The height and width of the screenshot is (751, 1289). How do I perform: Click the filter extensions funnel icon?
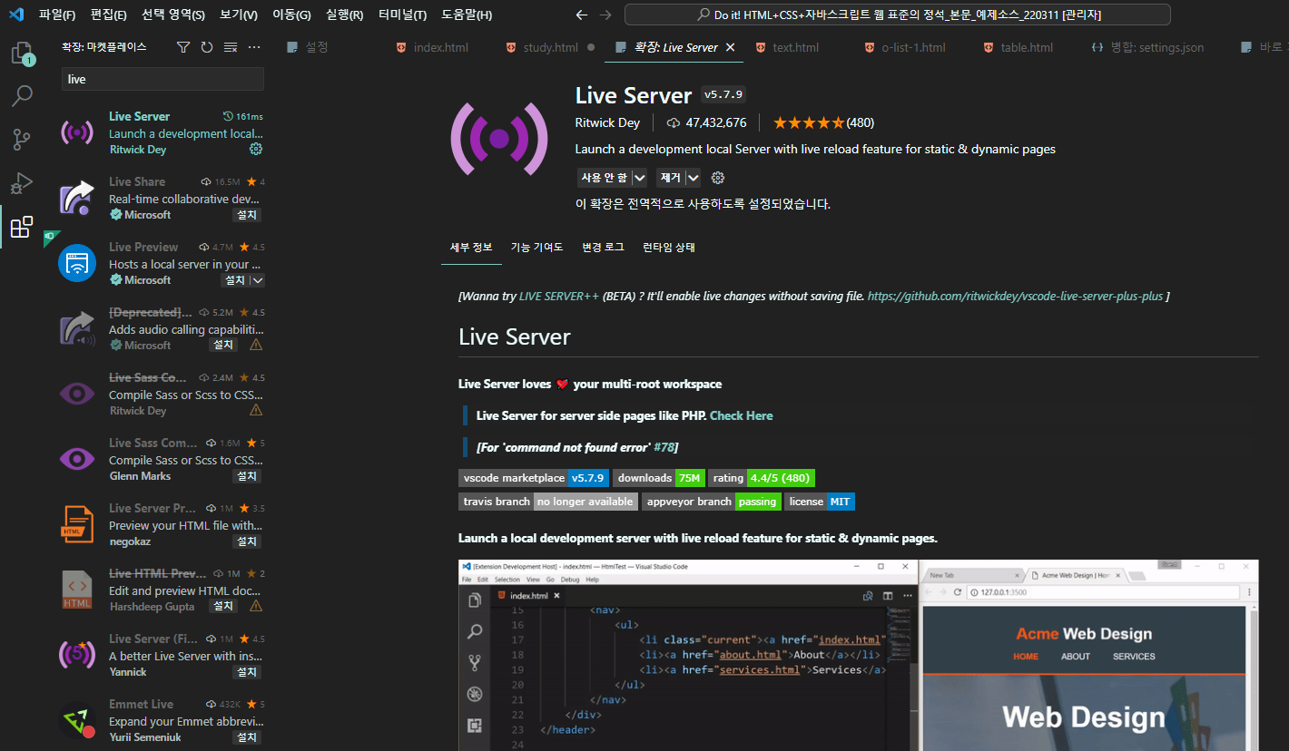click(183, 47)
